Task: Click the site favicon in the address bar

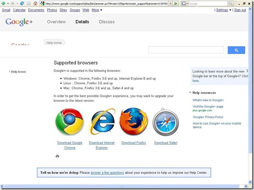Action: pyautogui.click(x=42, y=4)
